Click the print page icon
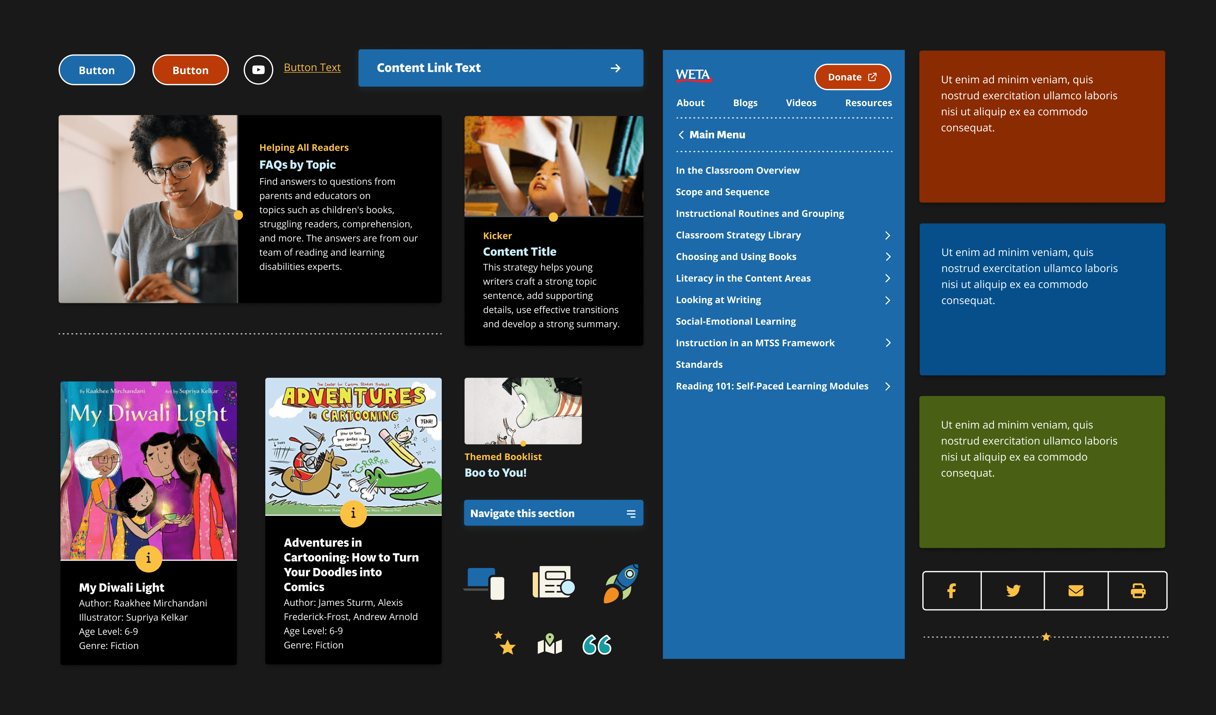This screenshot has height=715, width=1216. (1138, 590)
